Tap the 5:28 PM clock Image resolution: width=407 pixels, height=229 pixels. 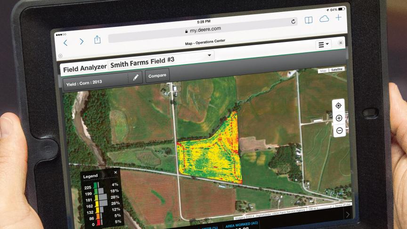[x=203, y=22]
